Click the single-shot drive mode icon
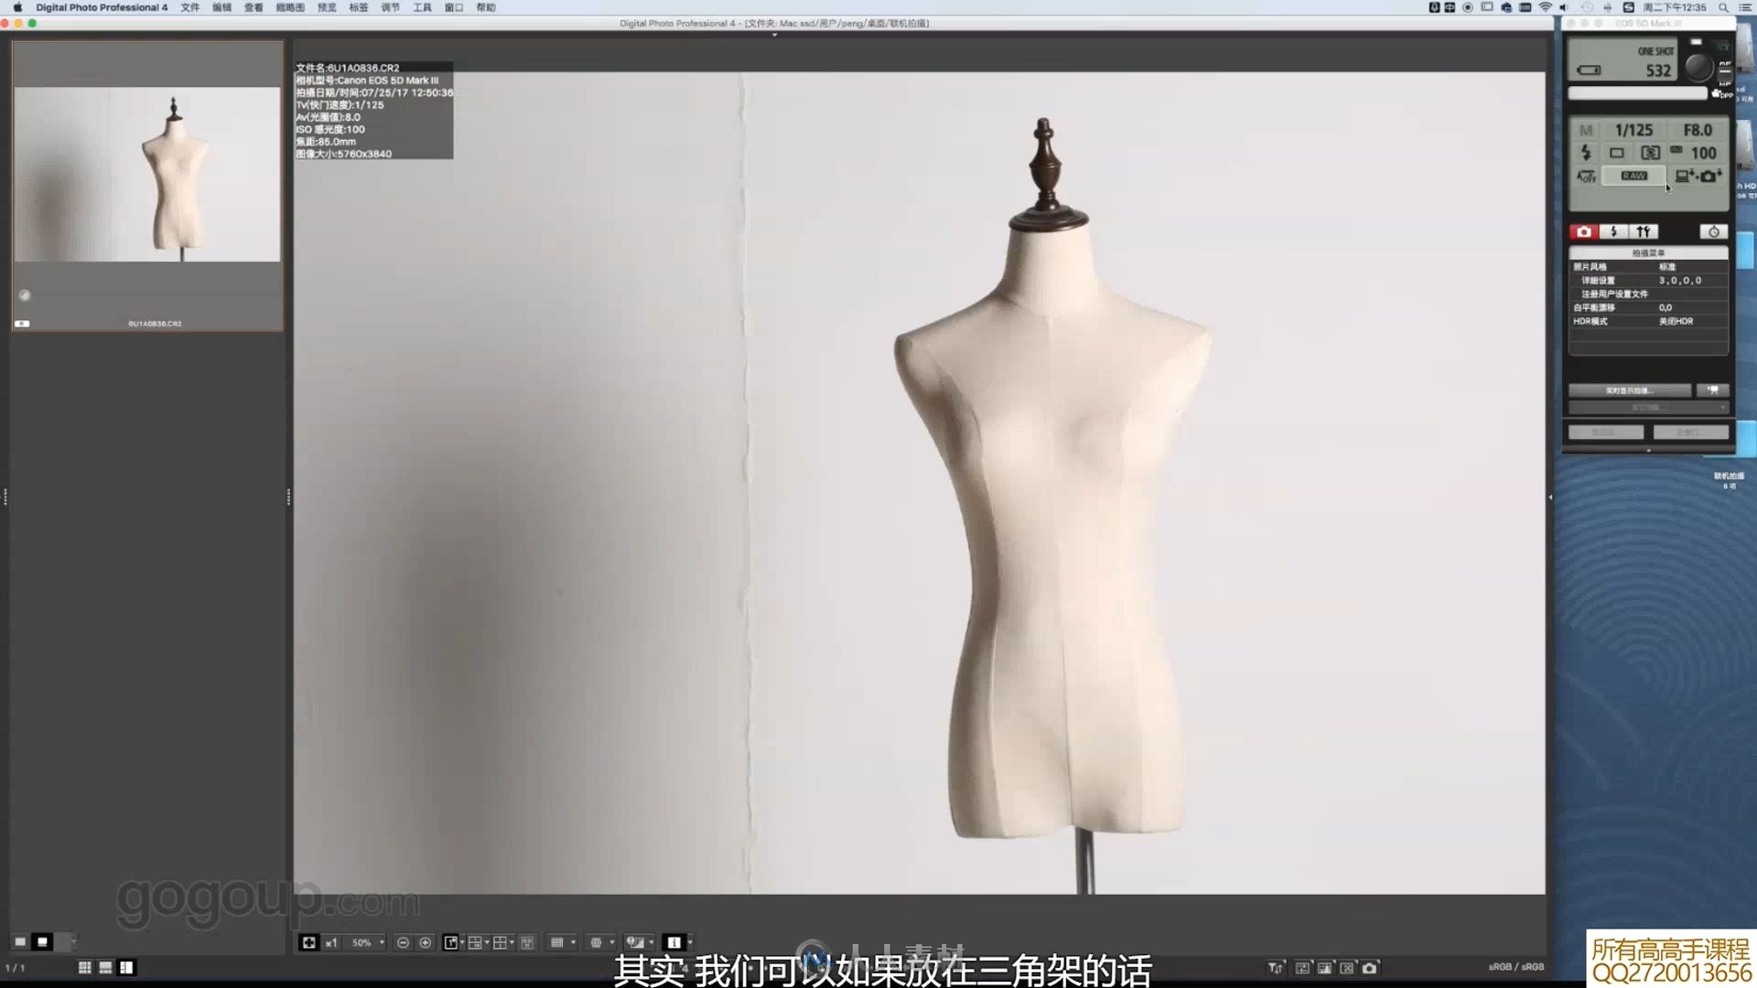This screenshot has width=1757, height=988. [x=1617, y=153]
